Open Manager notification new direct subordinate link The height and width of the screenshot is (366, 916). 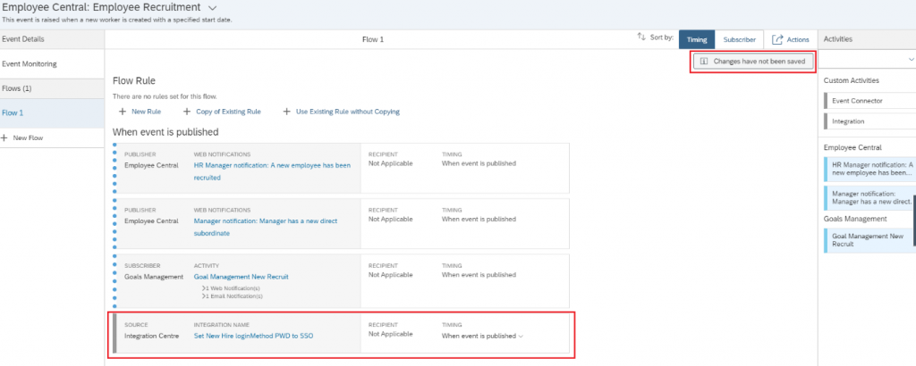[x=265, y=227]
